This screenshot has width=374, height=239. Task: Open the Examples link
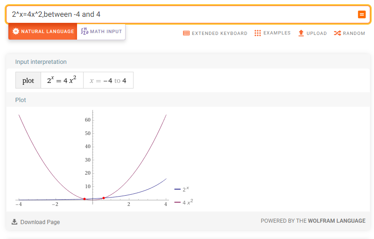pyautogui.click(x=272, y=33)
